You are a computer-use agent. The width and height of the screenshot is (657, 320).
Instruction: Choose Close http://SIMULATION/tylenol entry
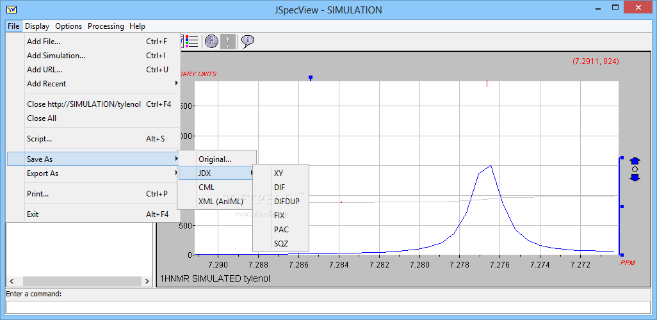pos(93,104)
